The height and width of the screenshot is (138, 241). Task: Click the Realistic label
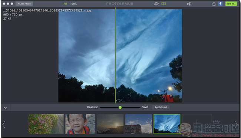[x=92, y=107]
